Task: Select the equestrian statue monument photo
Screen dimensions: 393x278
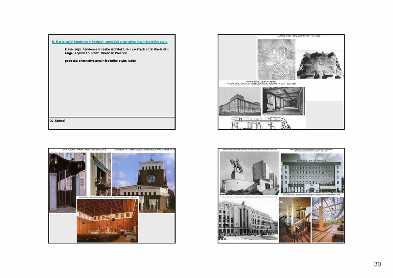Action: pyautogui.click(x=250, y=173)
